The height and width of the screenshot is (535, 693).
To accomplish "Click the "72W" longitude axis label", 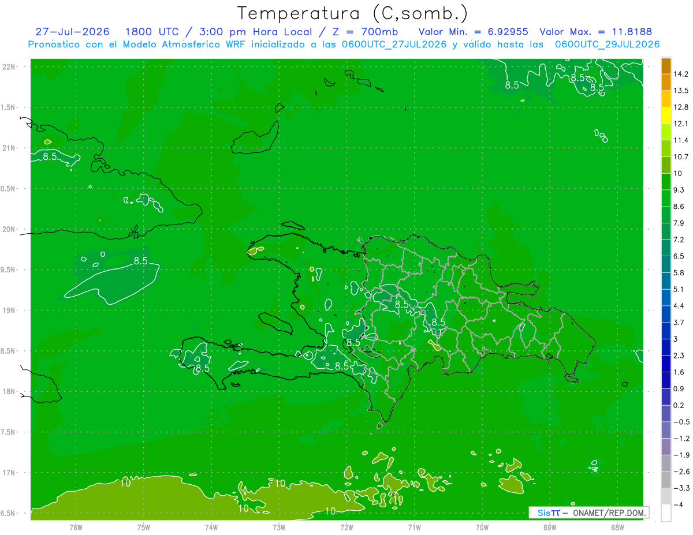I will [x=346, y=527].
